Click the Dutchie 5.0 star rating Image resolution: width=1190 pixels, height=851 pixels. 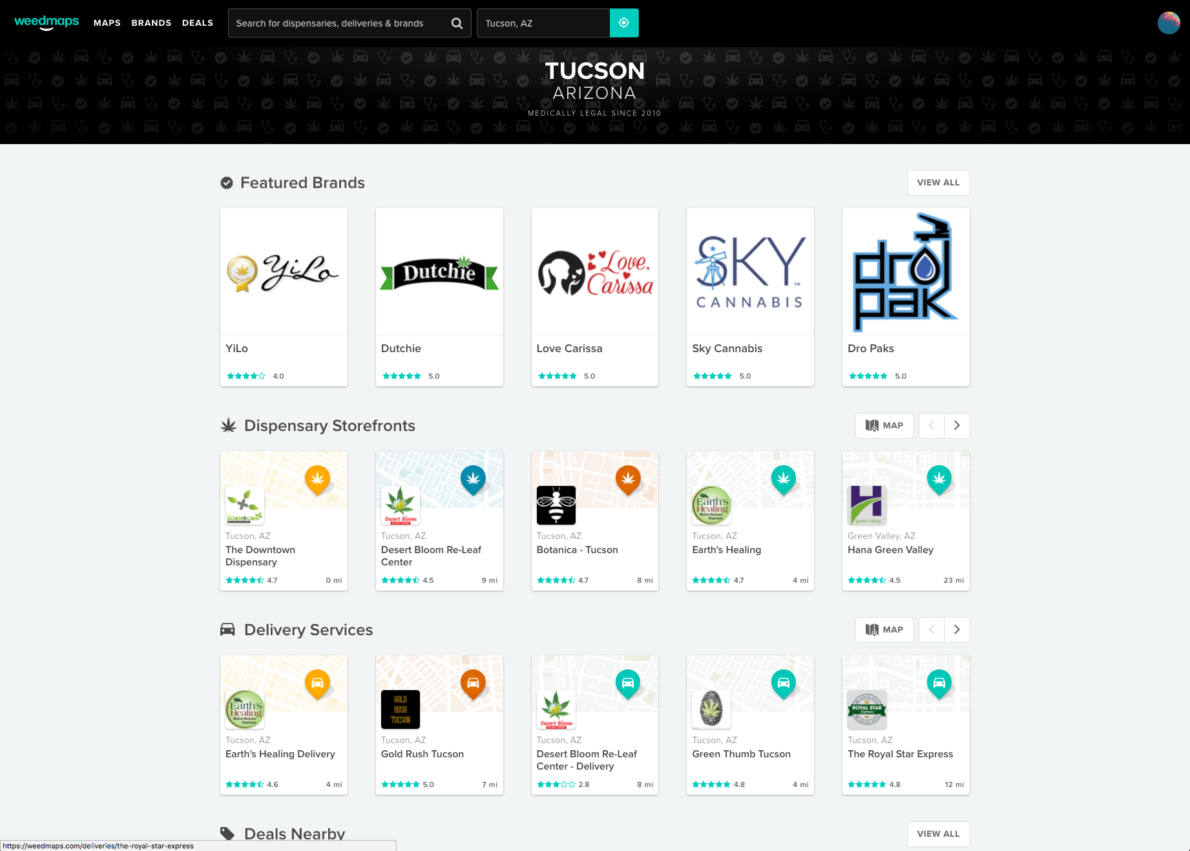point(411,376)
